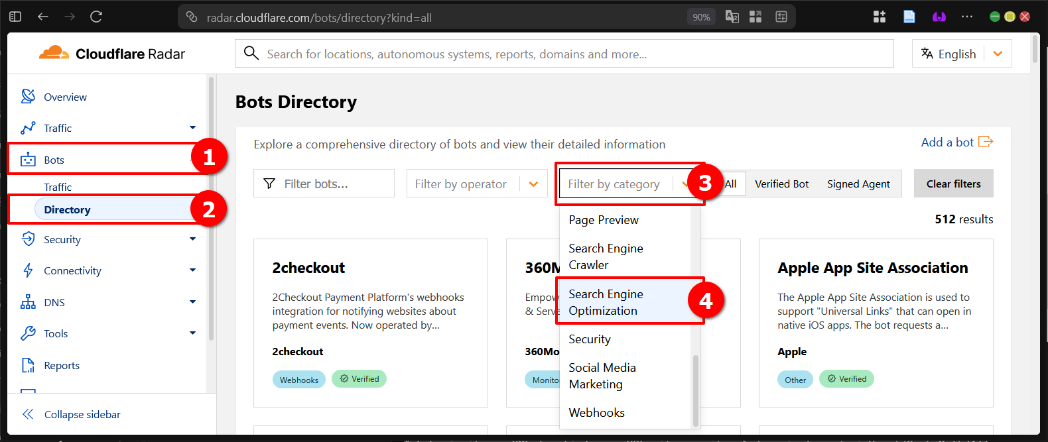Toggle the browser sidebar panel icon
1048x442 pixels.
15,17
